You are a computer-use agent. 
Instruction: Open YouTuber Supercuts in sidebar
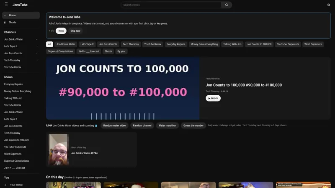click(15, 147)
